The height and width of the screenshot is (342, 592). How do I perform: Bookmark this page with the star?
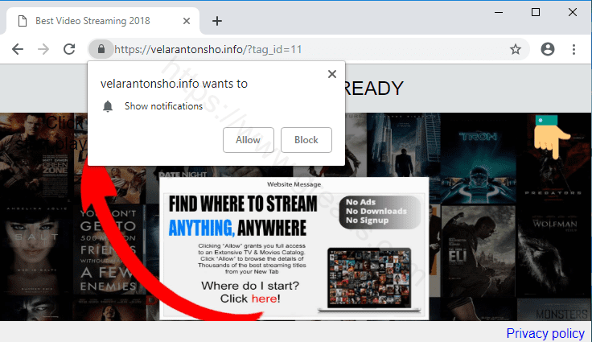[x=516, y=49]
